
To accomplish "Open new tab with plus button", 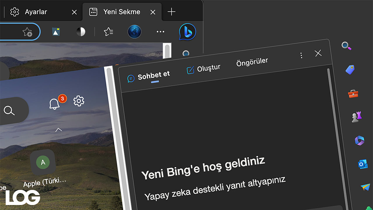I will pyautogui.click(x=172, y=12).
